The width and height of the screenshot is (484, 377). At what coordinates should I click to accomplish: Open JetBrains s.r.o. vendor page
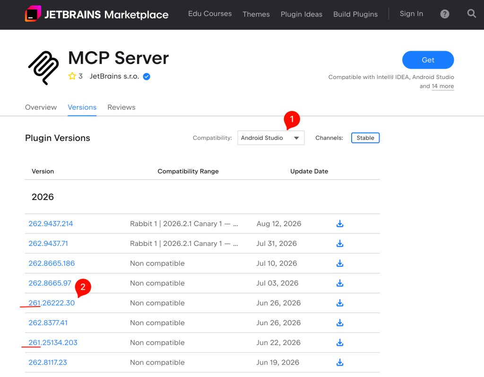[114, 76]
